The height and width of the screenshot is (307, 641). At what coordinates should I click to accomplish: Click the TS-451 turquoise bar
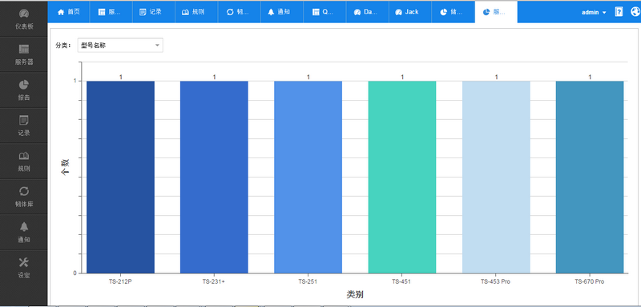(x=402, y=177)
